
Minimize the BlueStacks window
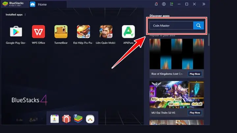point(179,4)
